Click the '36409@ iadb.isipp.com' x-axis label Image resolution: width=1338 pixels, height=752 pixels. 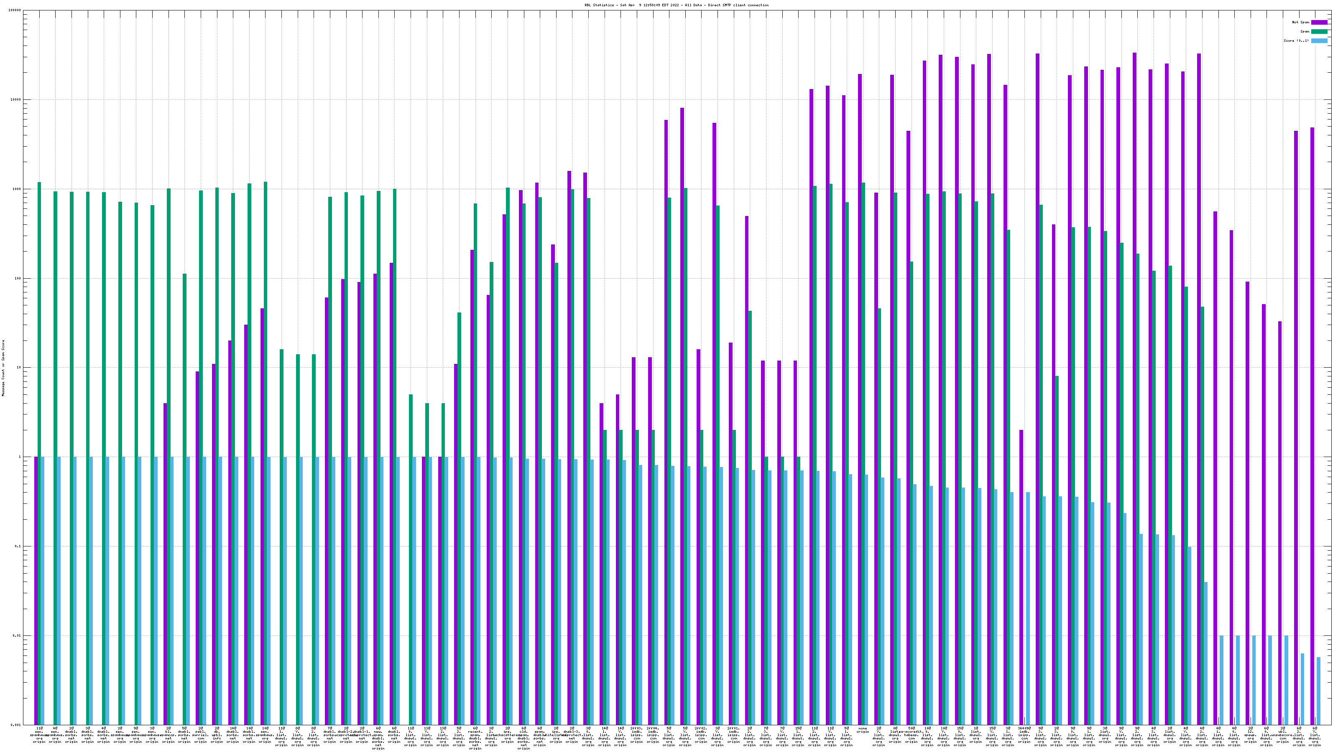click(x=1024, y=735)
